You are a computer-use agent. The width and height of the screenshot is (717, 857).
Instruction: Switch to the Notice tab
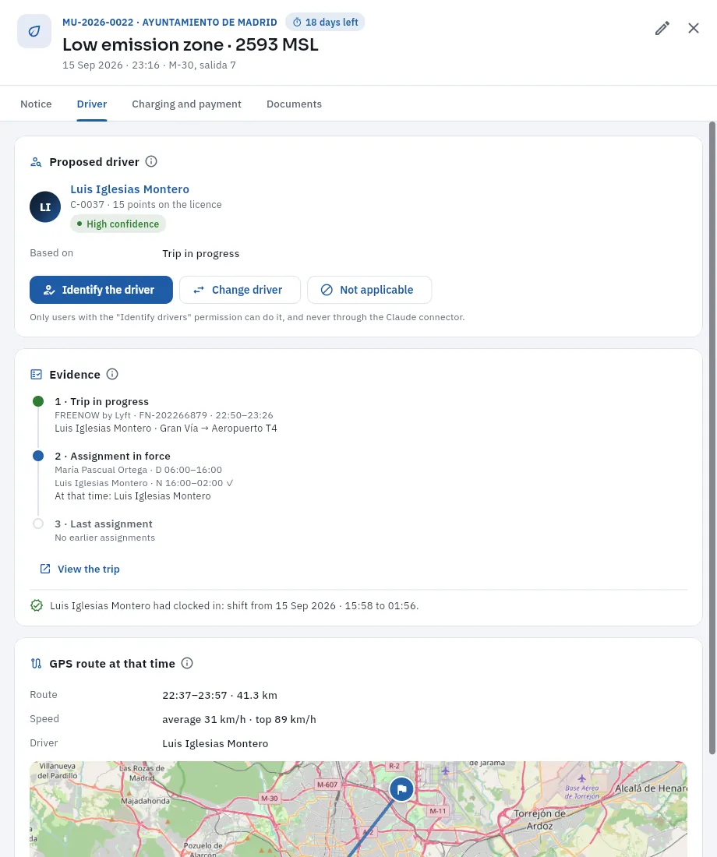pyautogui.click(x=36, y=104)
